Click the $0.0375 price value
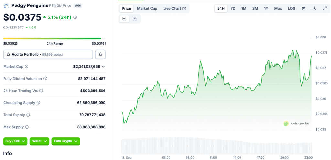 pos(22,17)
